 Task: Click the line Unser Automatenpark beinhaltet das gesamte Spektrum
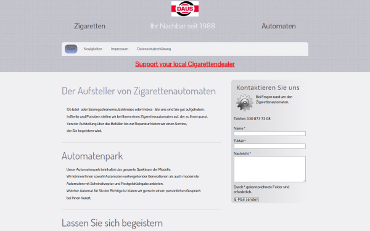point(118,169)
